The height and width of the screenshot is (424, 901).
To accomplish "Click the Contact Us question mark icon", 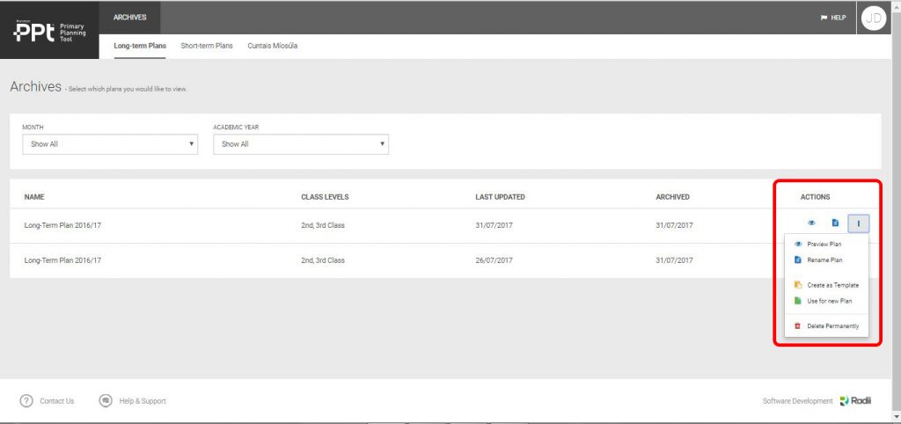I will click(26, 401).
